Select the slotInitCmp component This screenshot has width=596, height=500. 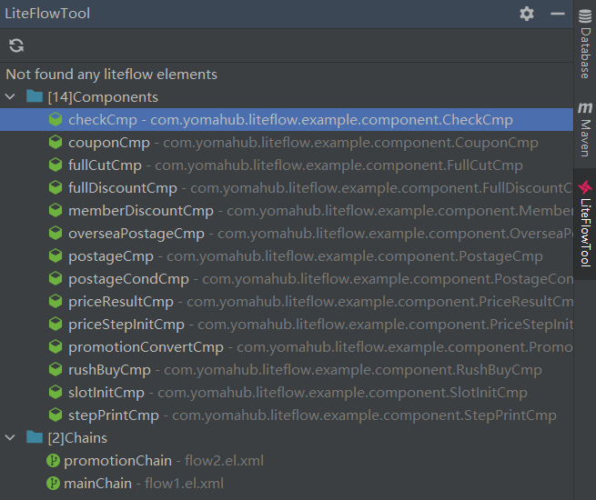106,393
